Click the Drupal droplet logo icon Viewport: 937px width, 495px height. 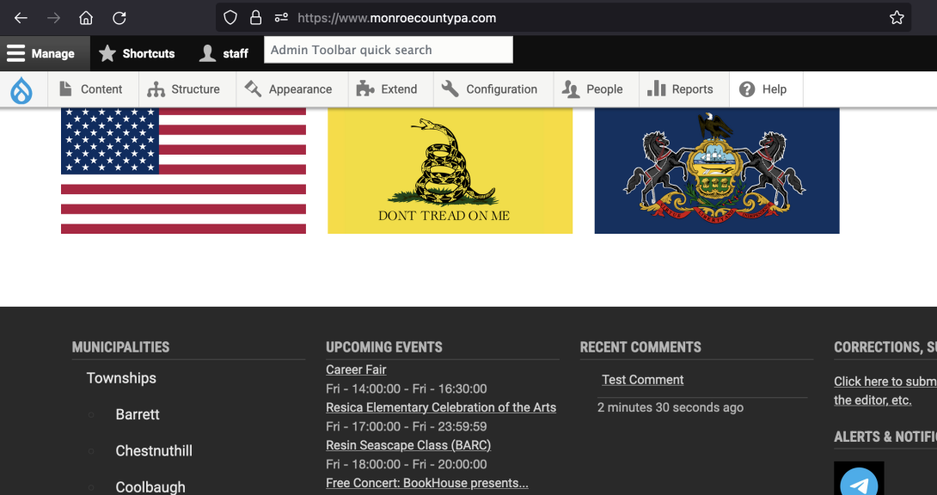[x=21, y=89]
